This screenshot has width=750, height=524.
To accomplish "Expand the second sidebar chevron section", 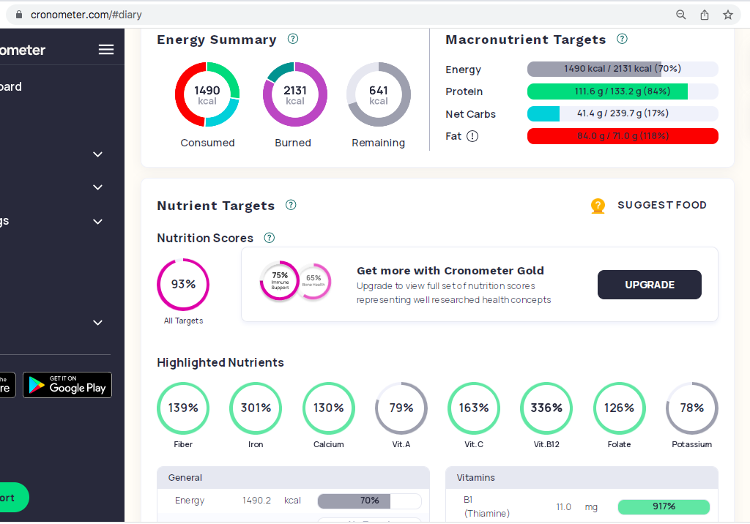I will point(97,187).
